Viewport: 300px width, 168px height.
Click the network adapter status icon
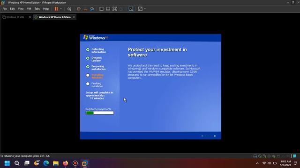point(264,156)
